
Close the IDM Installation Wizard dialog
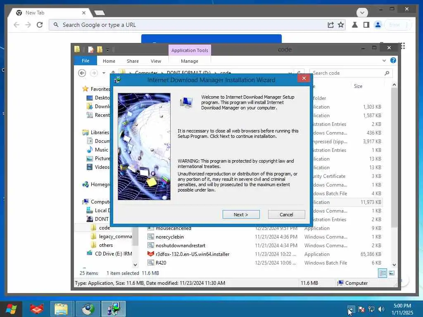pos(304,78)
